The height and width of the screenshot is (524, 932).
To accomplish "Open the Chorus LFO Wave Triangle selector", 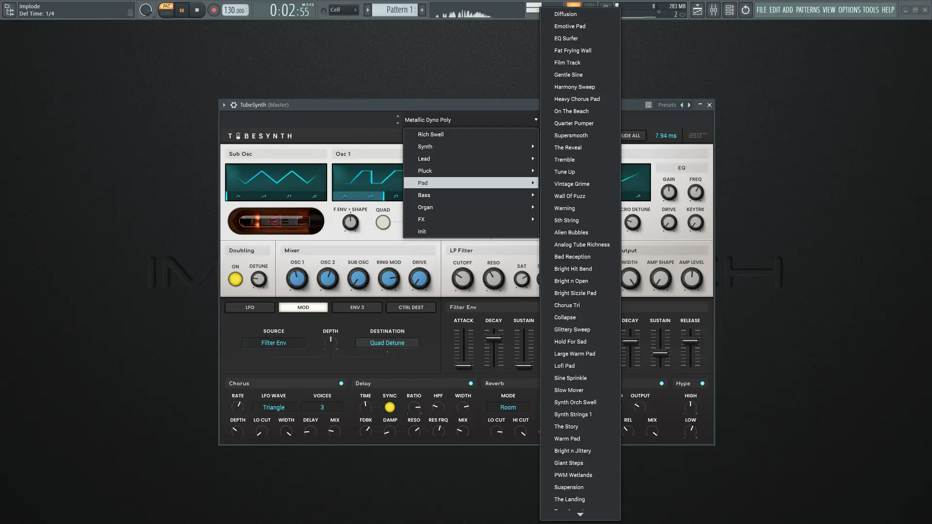I will pyautogui.click(x=274, y=408).
